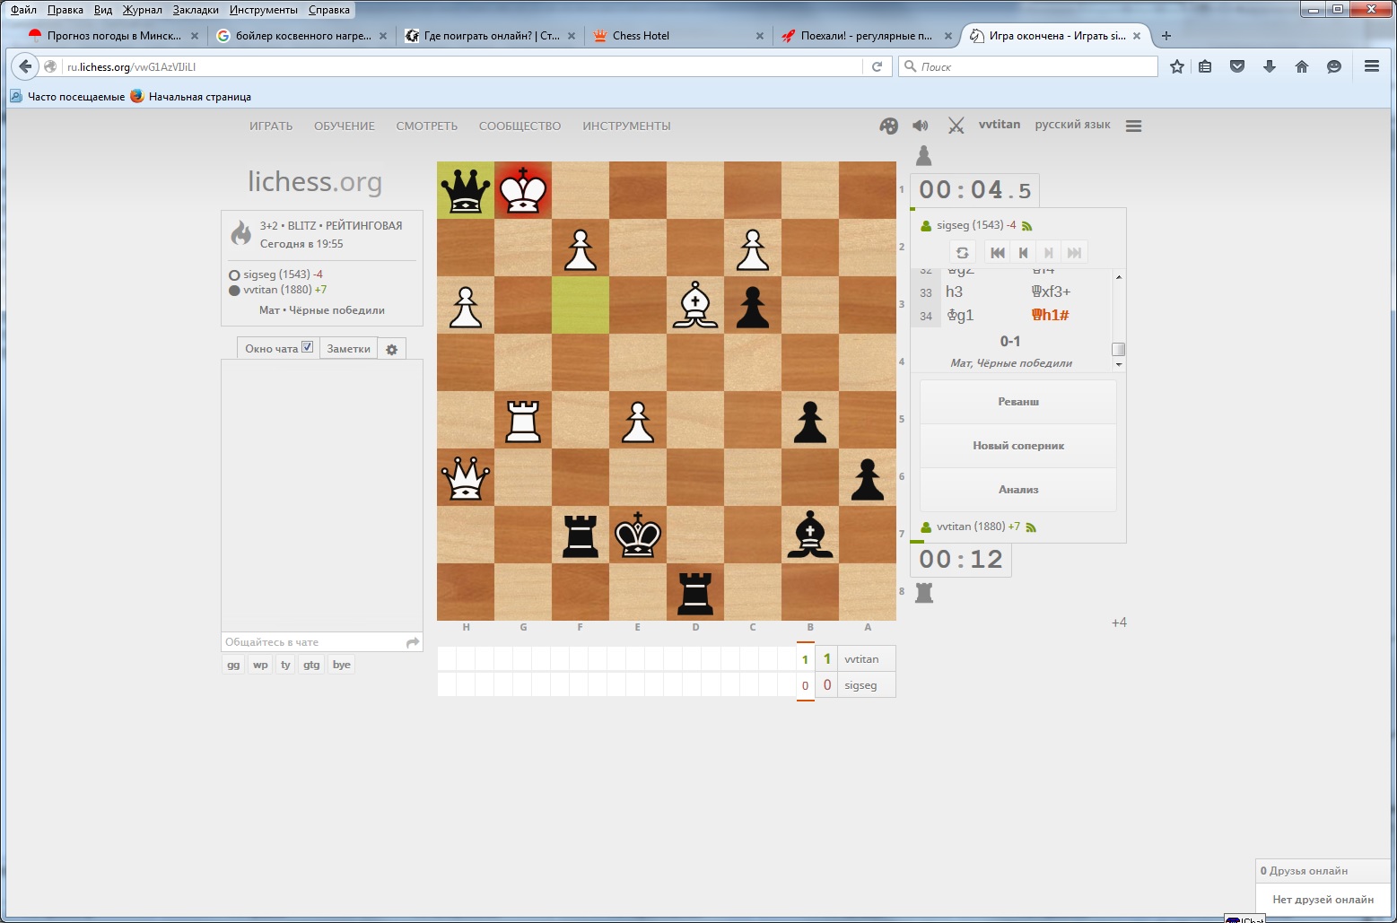This screenshot has width=1397, height=923.
Task: Open the ОБУЧЕНИЕ menu
Action: coord(345,126)
